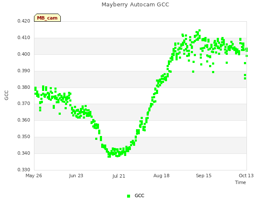272x204 pixels.
Task: Click the Time axis title
Action: [241, 182]
